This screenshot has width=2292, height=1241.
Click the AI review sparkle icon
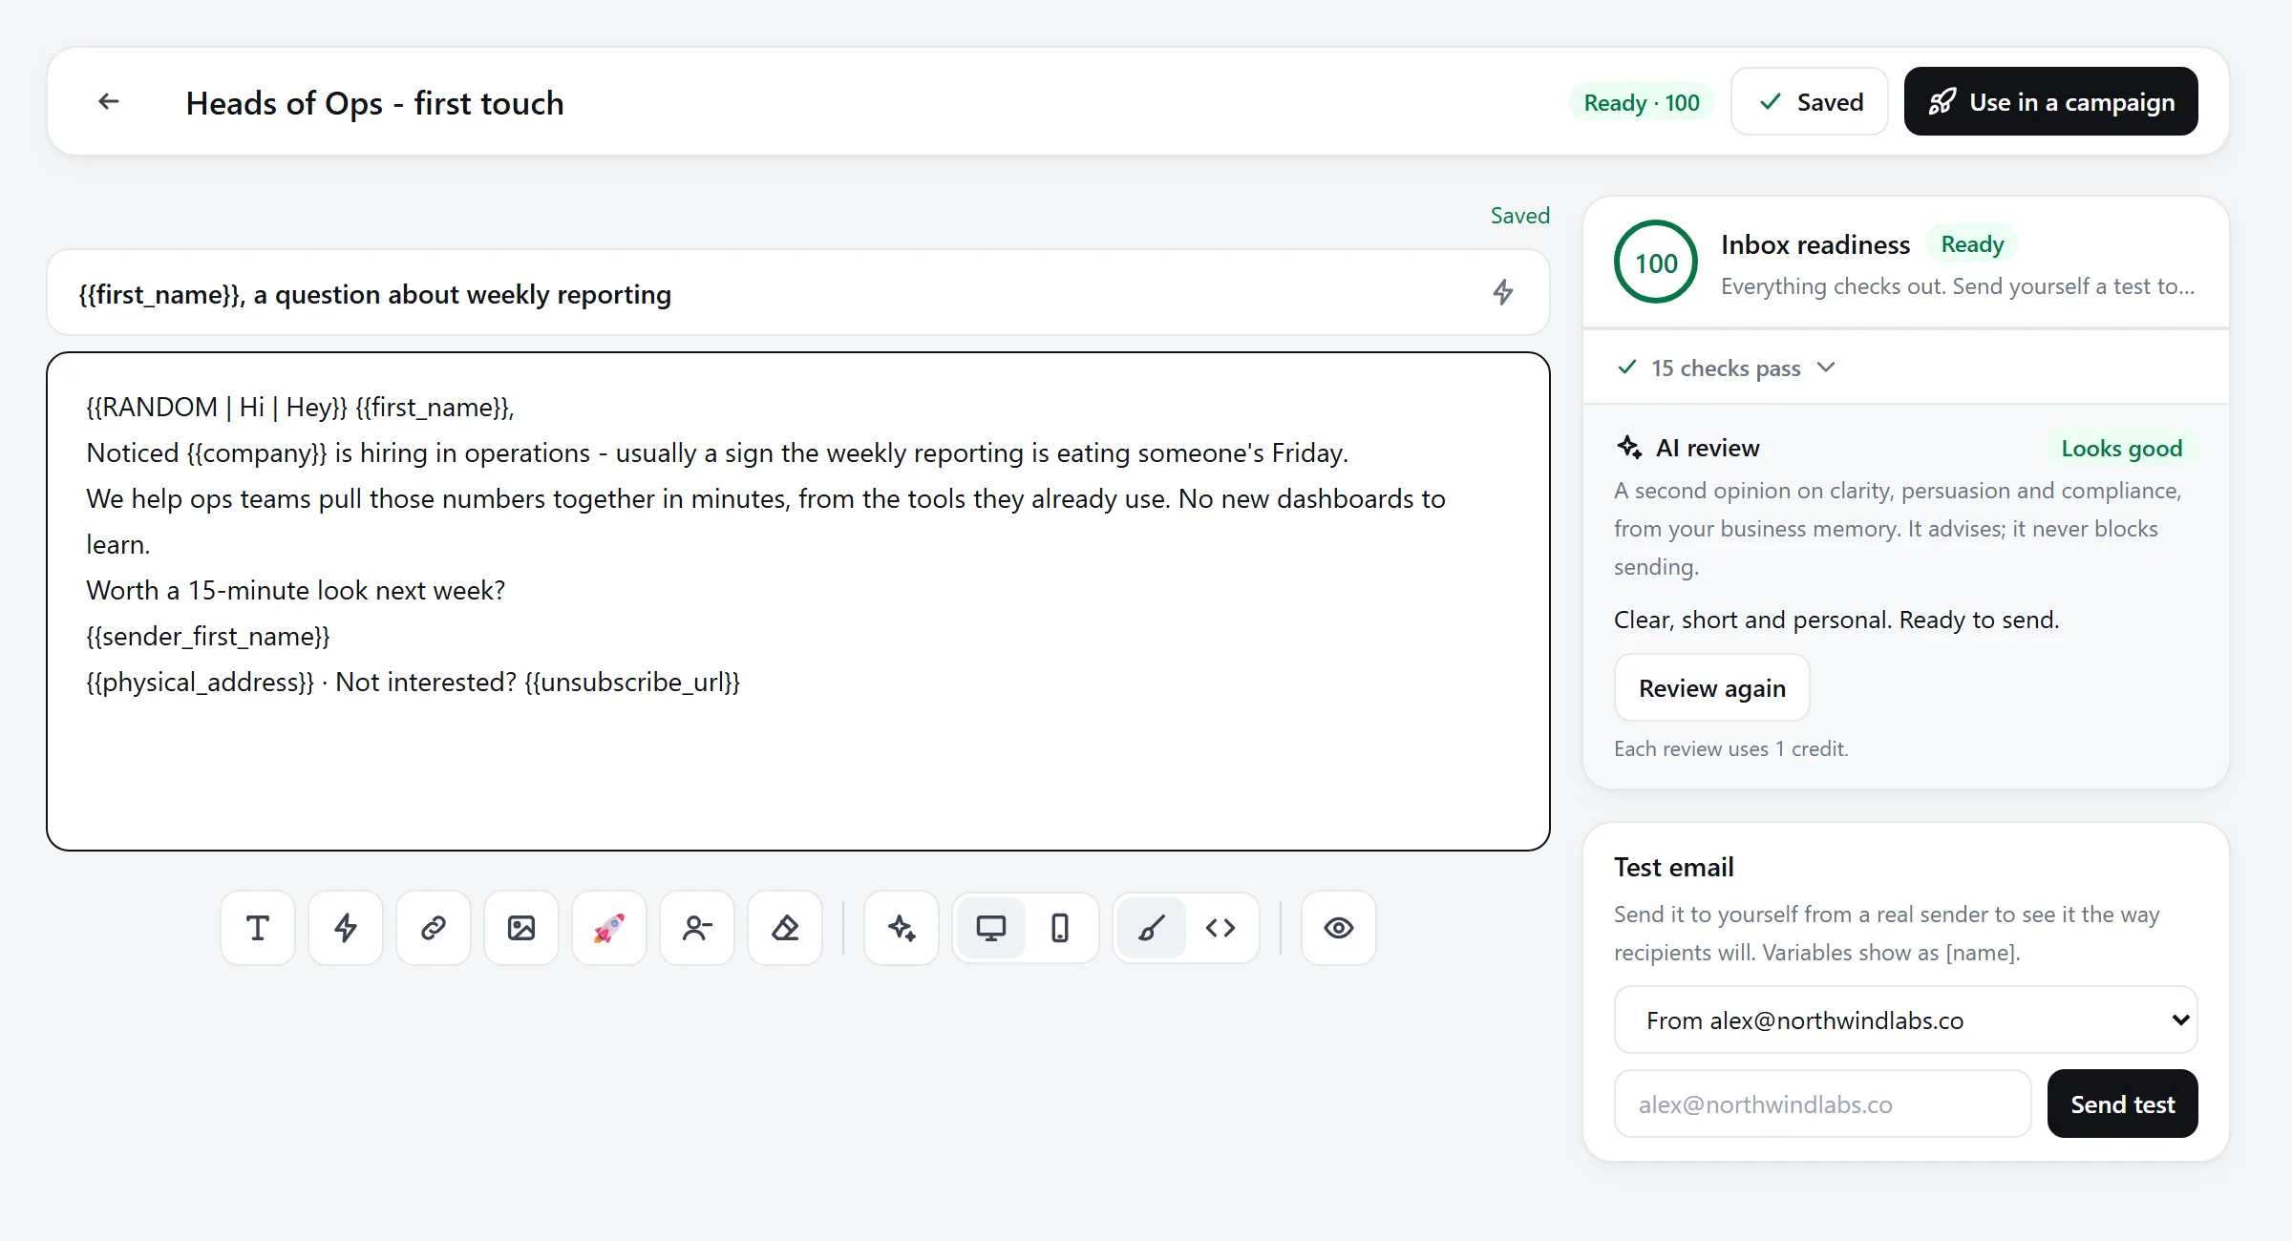[x=1629, y=447]
